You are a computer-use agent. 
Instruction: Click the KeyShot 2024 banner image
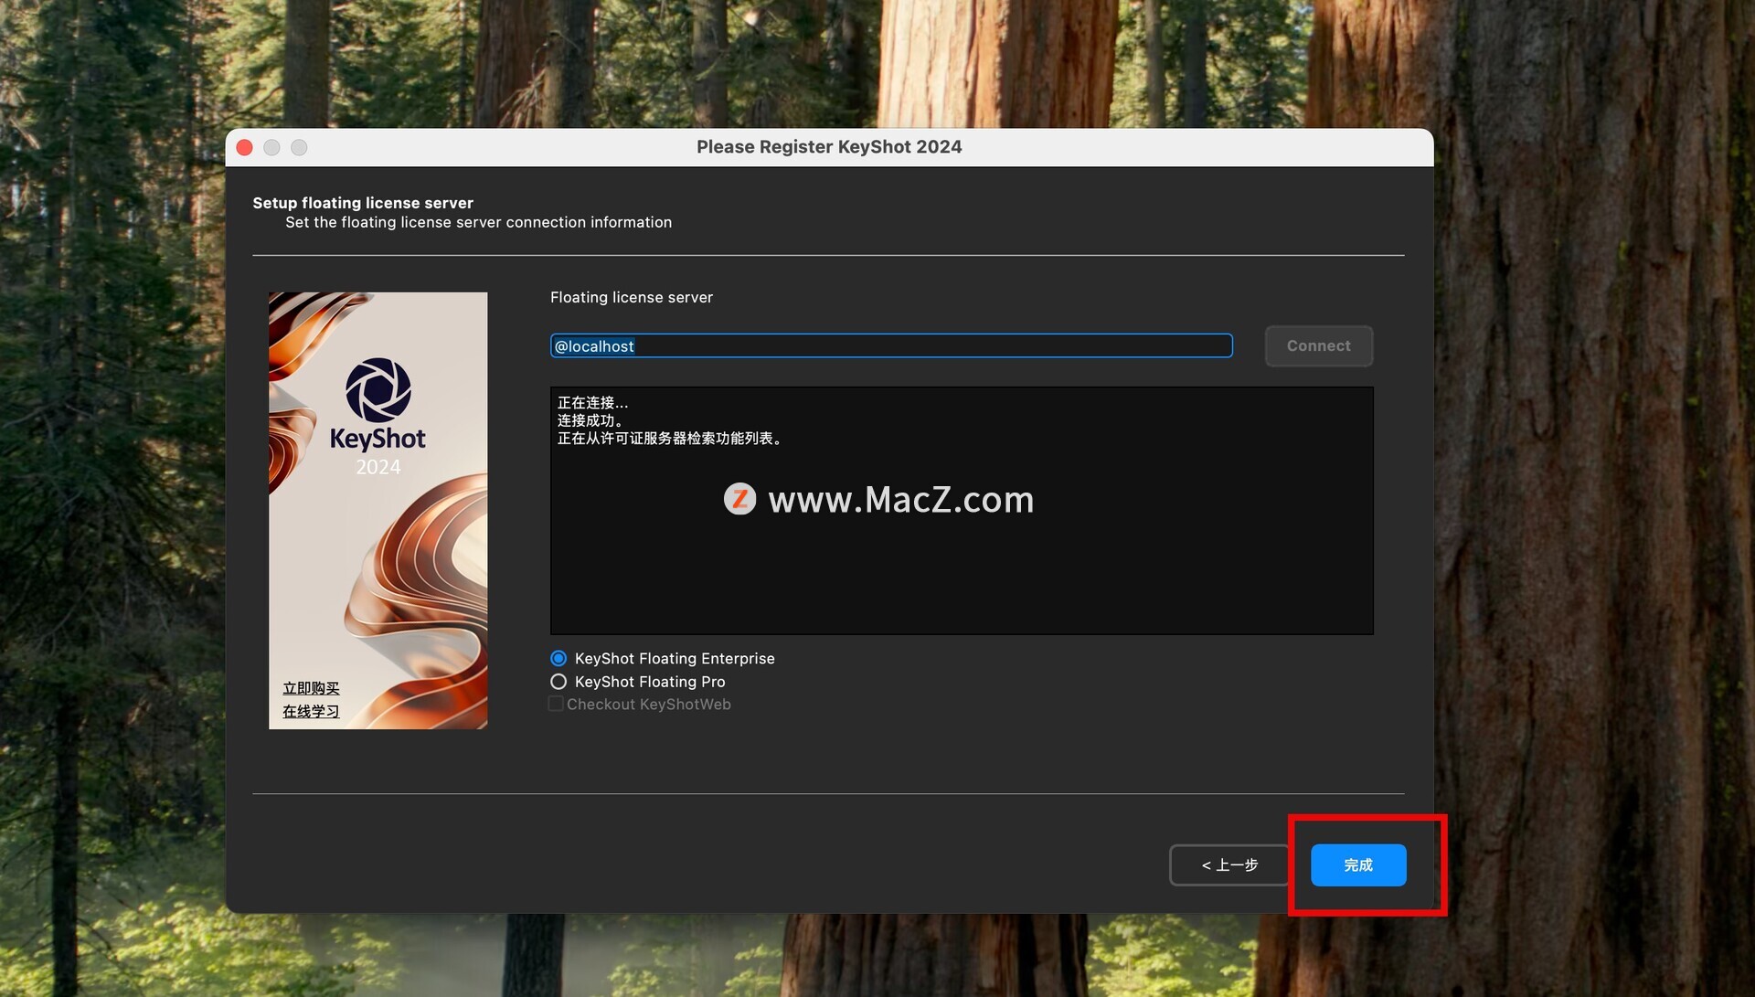pos(378,510)
